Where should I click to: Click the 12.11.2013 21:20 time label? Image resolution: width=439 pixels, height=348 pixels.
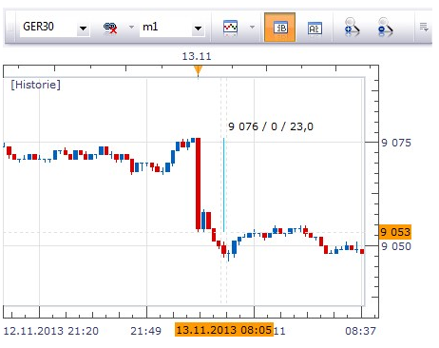51,331
